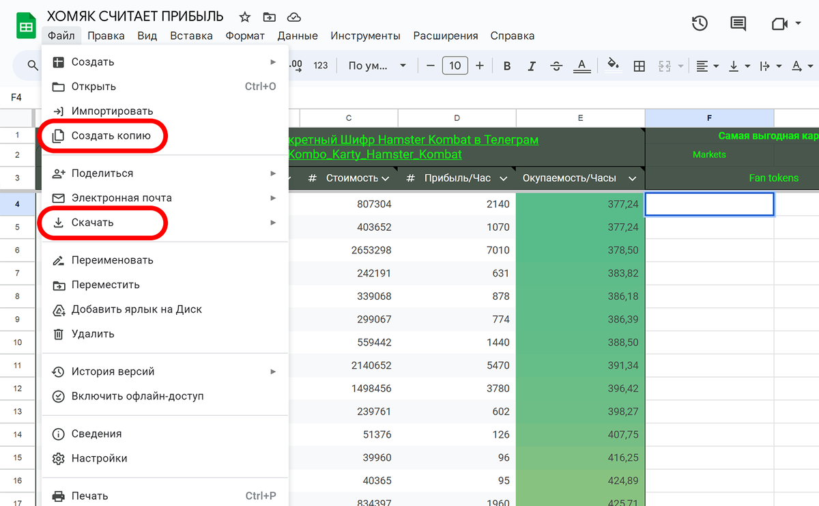Open version history clock icon at top right
The width and height of the screenshot is (819, 506).
click(x=700, y=23)
